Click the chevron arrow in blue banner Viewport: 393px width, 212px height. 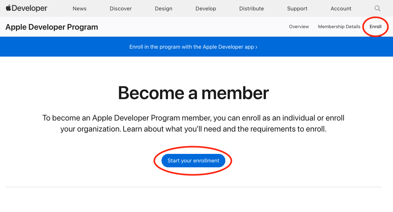tap(256, 47)
